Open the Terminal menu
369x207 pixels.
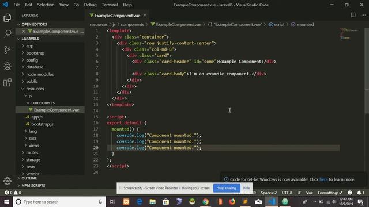[110, 5]
